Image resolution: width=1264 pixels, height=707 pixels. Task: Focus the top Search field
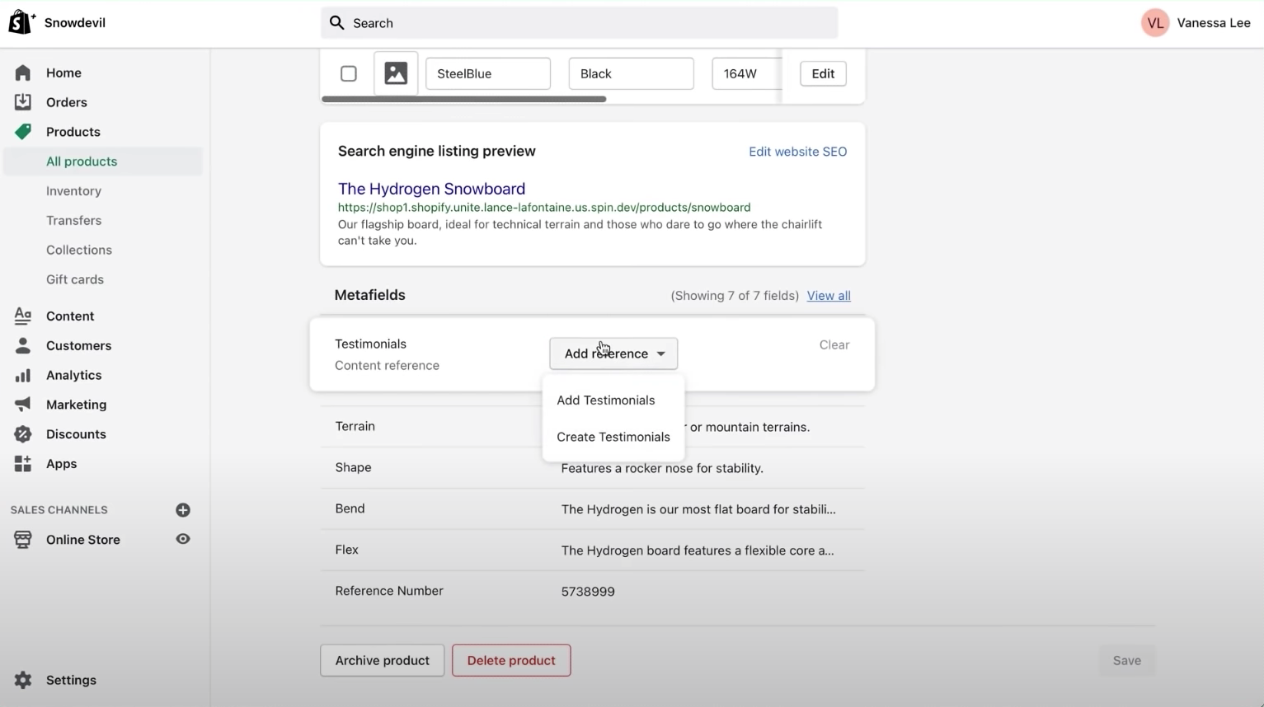[x=580, y=23]
